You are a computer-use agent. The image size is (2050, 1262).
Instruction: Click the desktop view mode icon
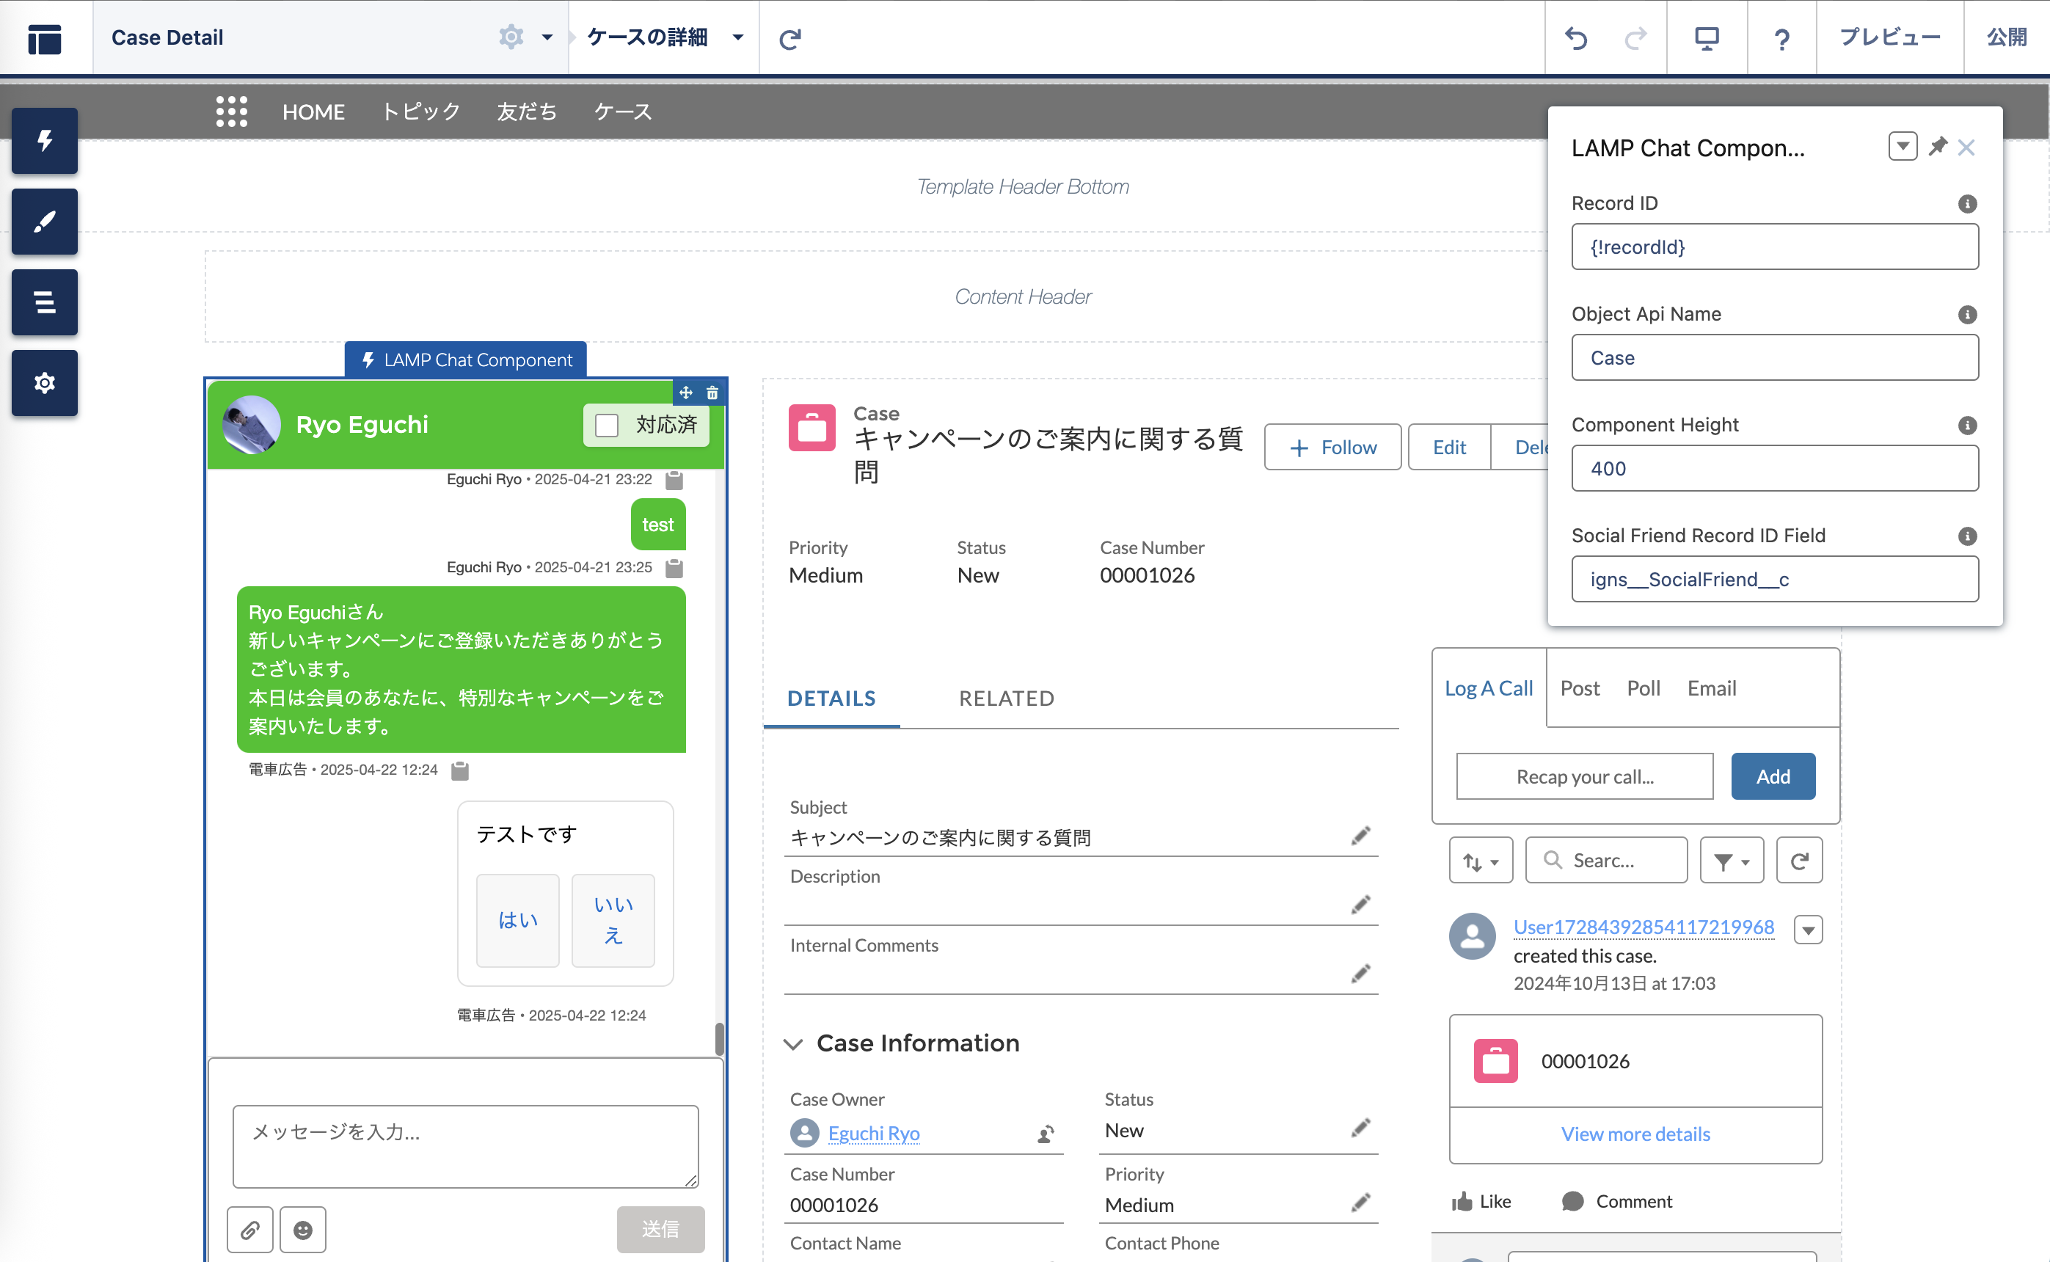tap(1707, 38)
